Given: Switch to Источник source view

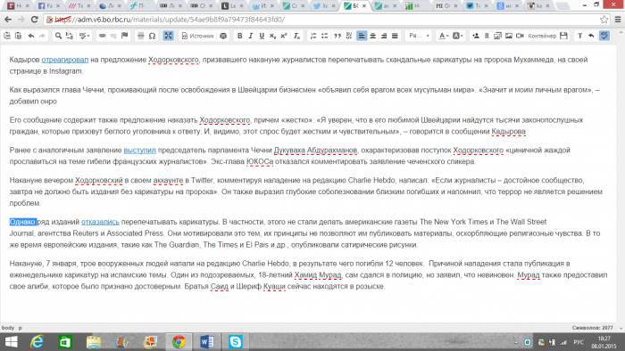Looking at the screenshot, I should tap(198, 36).
